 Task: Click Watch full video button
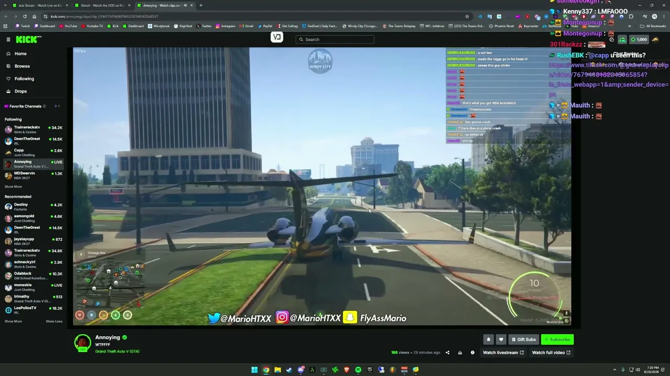click(551, 352)
